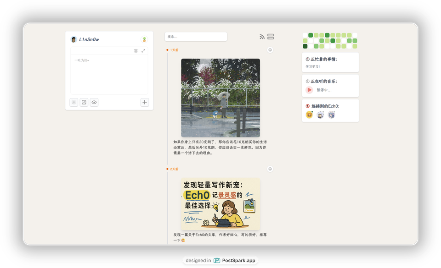Click the L1nSn0w username title
Viewport: 441px width, 268px height.
[x=89, y=39]
